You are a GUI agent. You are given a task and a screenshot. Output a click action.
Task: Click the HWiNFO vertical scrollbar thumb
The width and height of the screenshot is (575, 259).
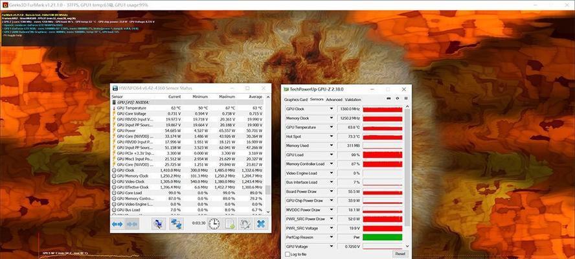click(x=267, y=190)
